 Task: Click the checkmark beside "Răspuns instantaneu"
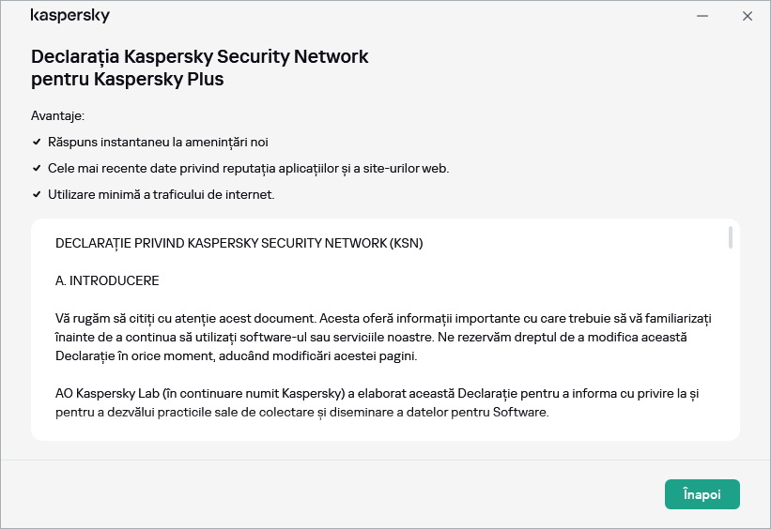(37, 143)
